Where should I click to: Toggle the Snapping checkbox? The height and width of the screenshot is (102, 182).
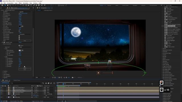59,5
